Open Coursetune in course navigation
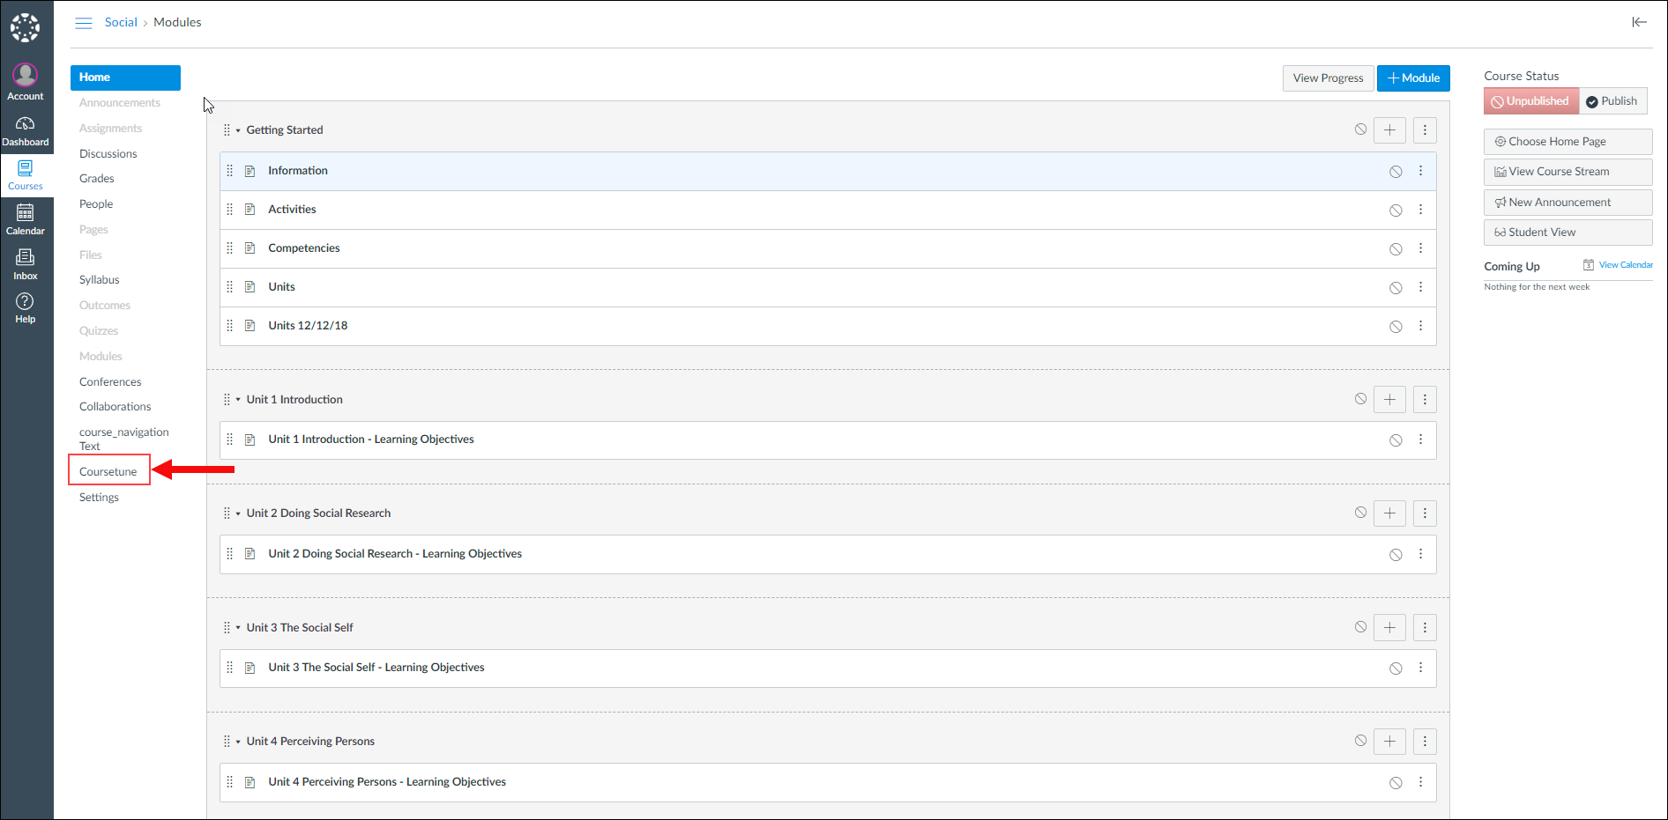1668x820 pixels. 108,472
